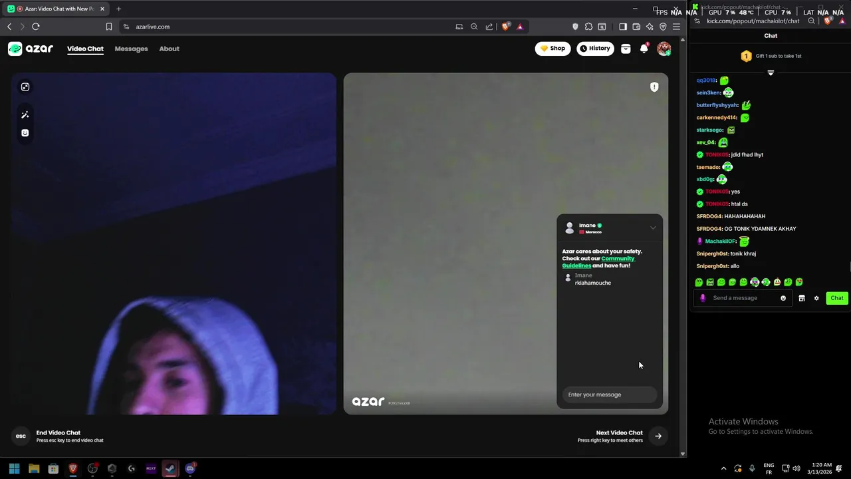Open Steam from taskbar

170,468
